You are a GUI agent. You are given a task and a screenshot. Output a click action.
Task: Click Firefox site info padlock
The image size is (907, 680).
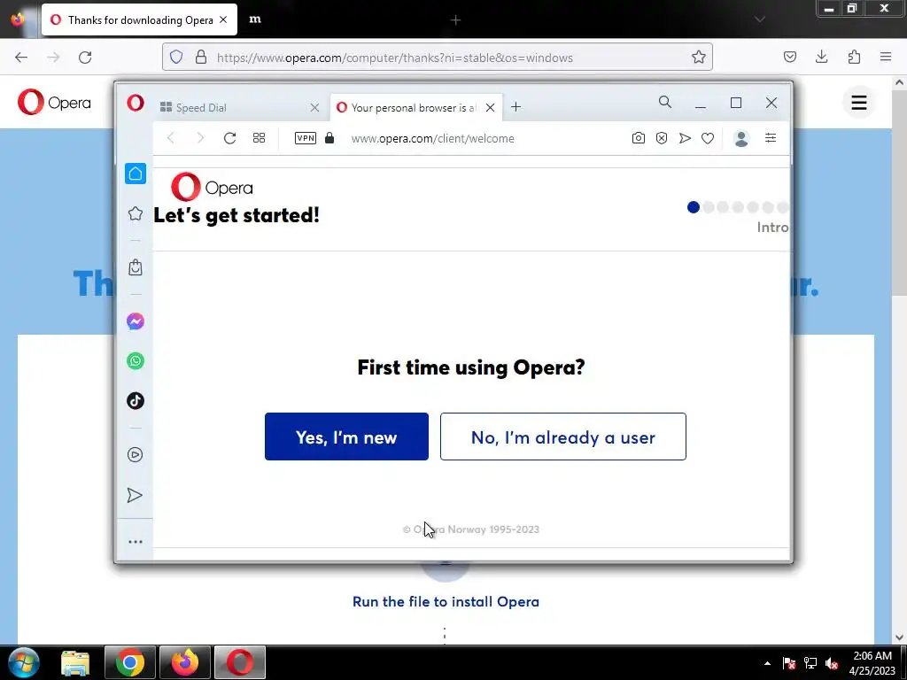click(201, 57)
